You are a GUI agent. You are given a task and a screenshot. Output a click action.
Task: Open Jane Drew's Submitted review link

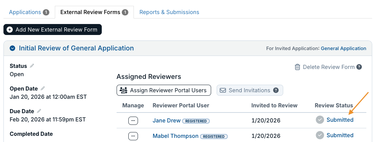tap(340, 120)
